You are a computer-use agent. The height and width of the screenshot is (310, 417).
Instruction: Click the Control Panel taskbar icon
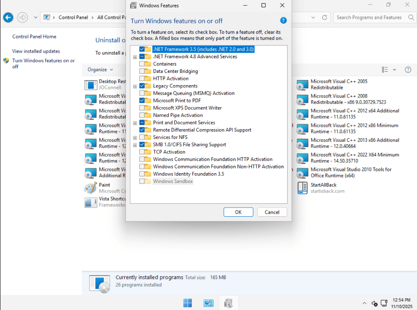[208, 303]
